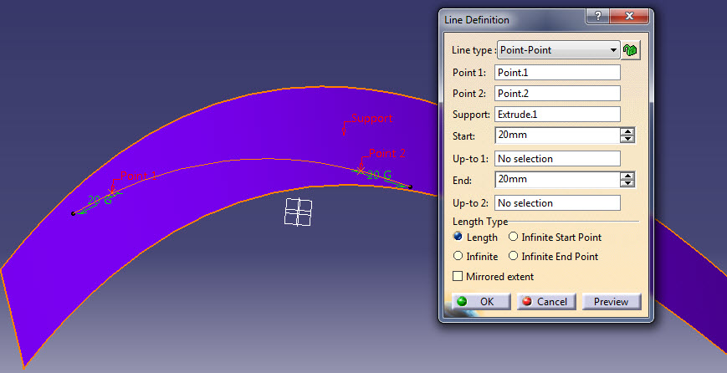Close the Line Definition dialog
The image size is (727, 373).
[x=629, y=17]
